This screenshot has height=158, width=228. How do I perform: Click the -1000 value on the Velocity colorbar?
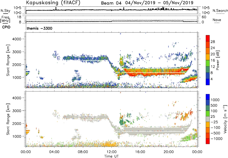point(217,139)
